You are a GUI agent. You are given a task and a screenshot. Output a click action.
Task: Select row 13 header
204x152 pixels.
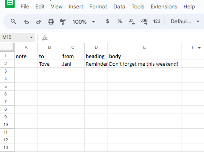coord(7,147)
